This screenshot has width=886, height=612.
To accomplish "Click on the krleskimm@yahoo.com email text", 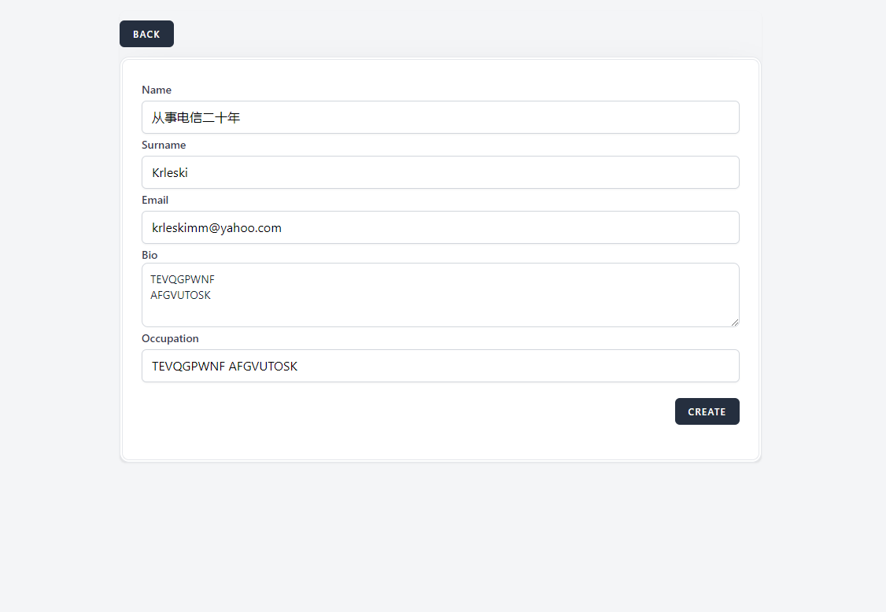I will (x=216, y=227).
